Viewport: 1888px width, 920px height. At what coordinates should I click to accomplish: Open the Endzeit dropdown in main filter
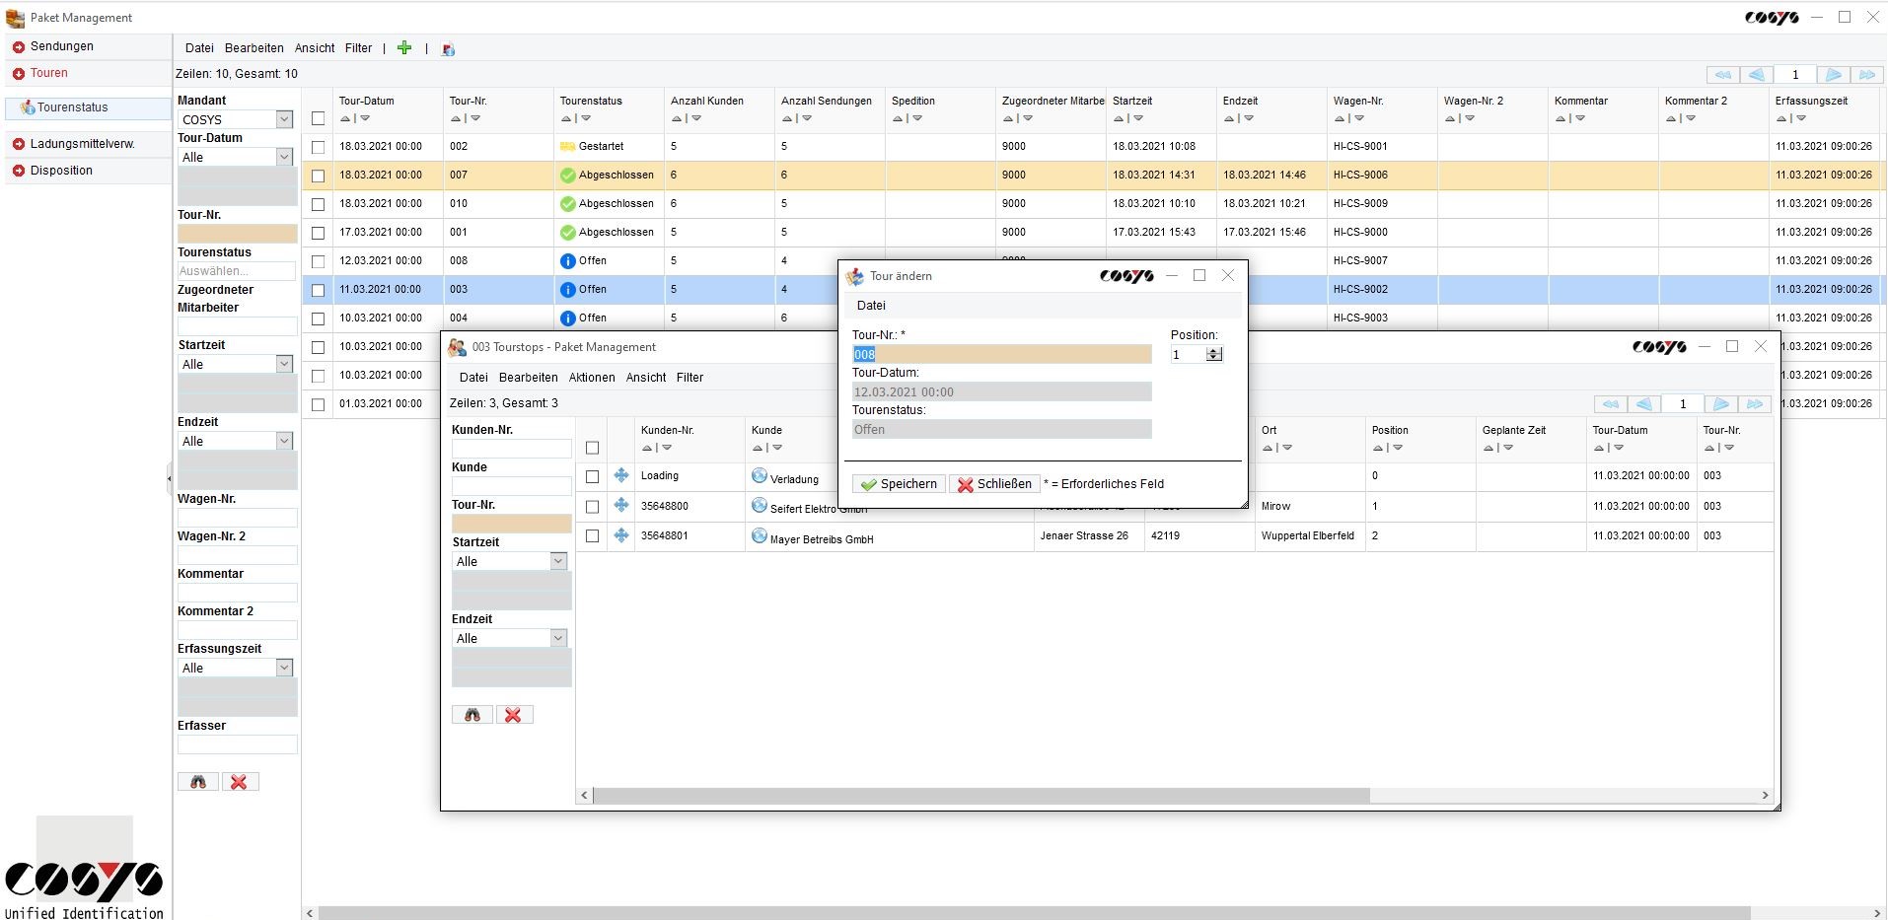[x=284, y=441]
